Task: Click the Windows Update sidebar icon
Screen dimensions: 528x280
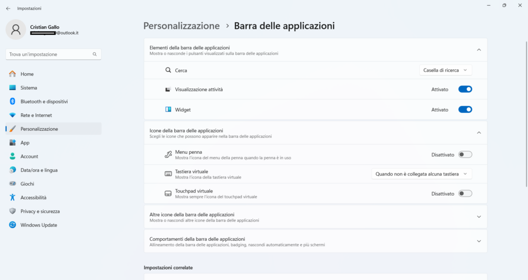Action: pyautogui.click(x=12, y=225)
